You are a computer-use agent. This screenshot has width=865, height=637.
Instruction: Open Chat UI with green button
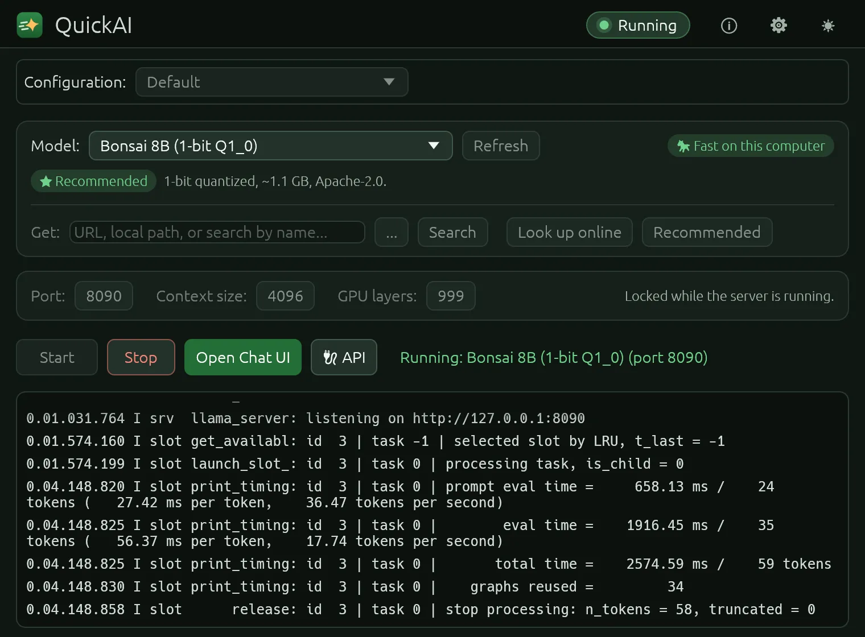coord(243,357)
